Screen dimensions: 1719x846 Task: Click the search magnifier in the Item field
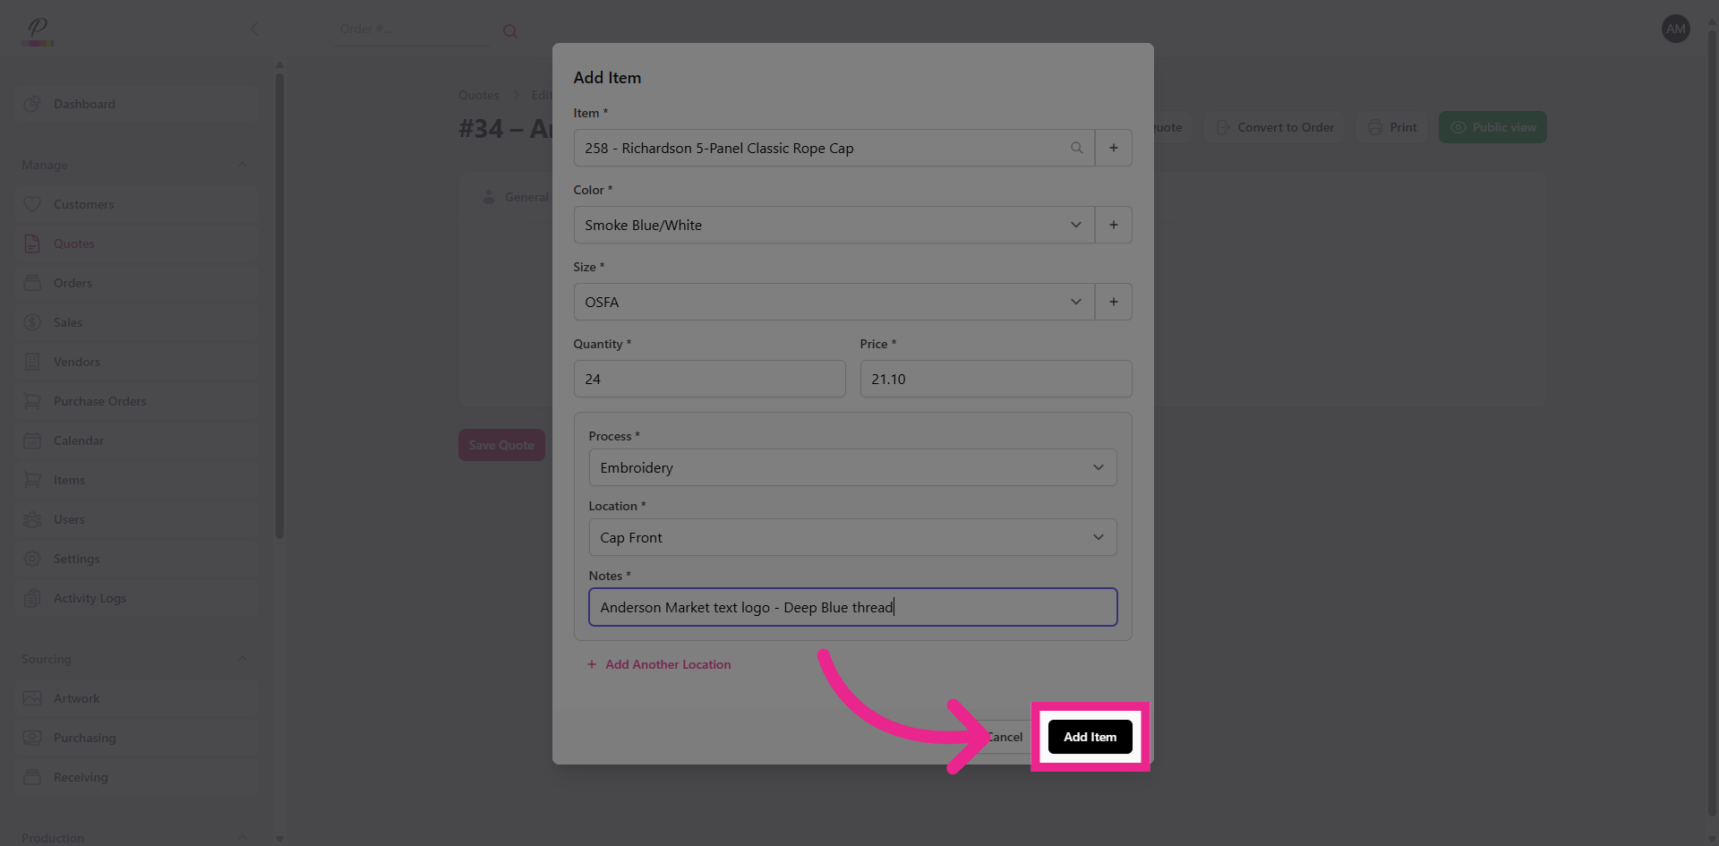coord(1076,148)
